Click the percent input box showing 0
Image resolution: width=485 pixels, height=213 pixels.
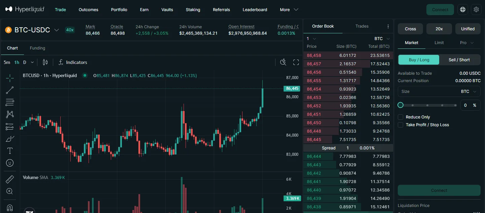pos(470,105)
